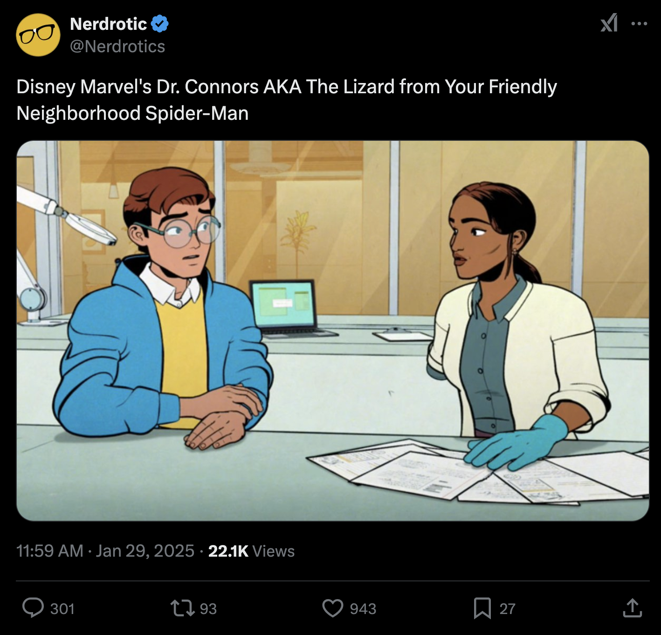Screen dimensions: 661x635
Task: Like the post with the heart icon
Action: pyautogui.click(x=333, y=608)
